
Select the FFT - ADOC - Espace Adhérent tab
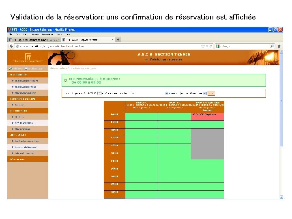[88, 40]
